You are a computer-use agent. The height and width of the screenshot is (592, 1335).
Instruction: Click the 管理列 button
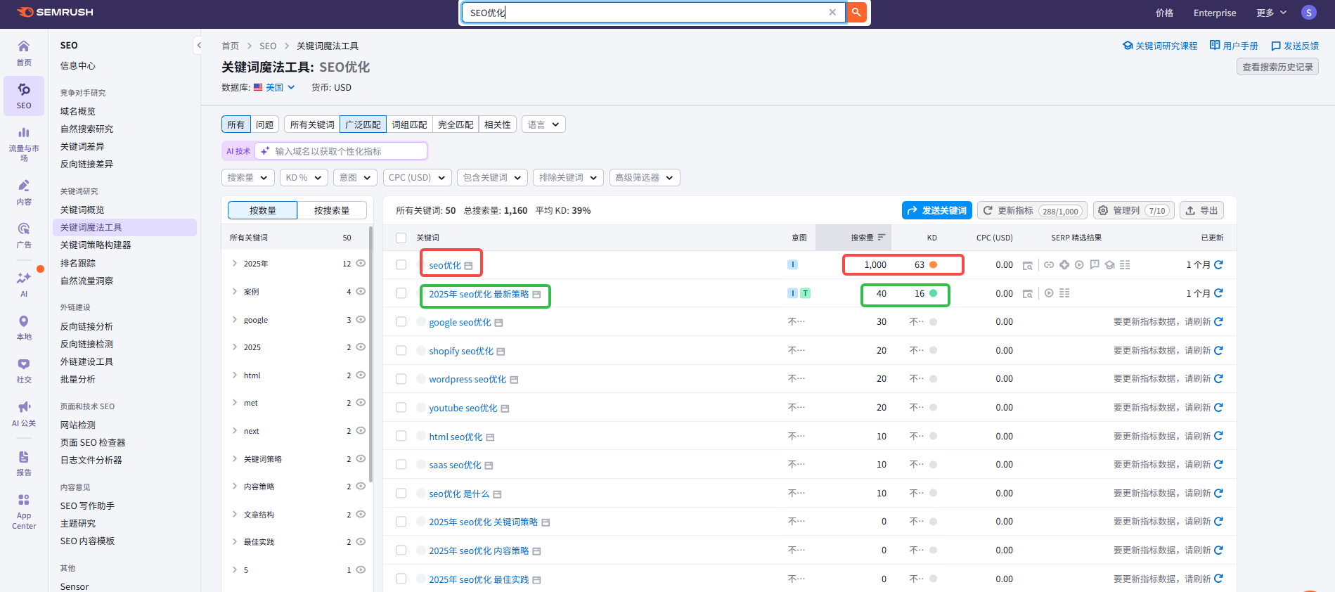tap(1133, 210)
